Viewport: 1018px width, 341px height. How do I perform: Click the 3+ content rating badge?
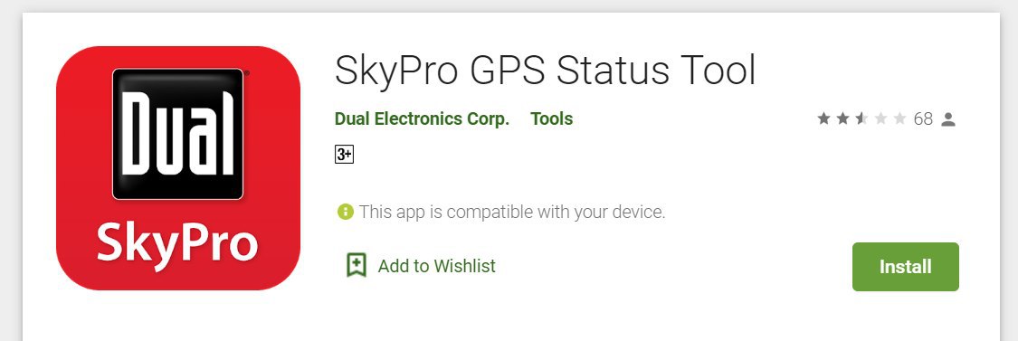(344, 155)
